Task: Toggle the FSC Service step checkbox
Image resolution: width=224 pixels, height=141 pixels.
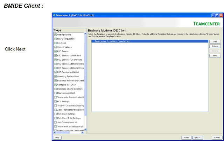Action: (x=55, y=51)
